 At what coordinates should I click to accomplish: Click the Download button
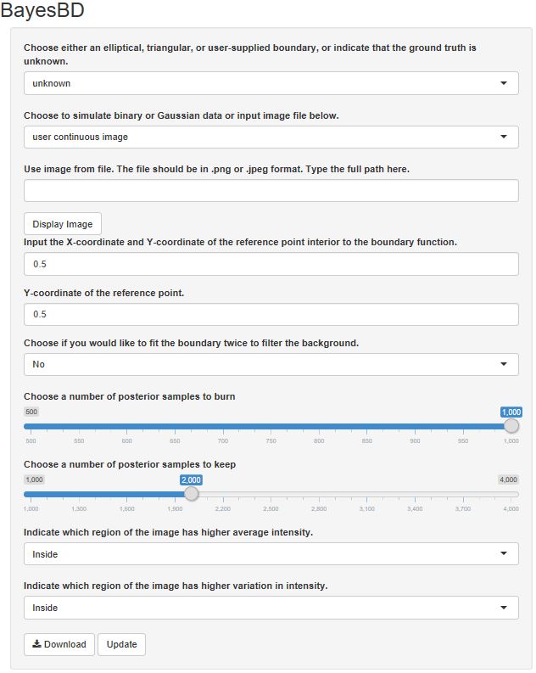[x=59, y=644]
